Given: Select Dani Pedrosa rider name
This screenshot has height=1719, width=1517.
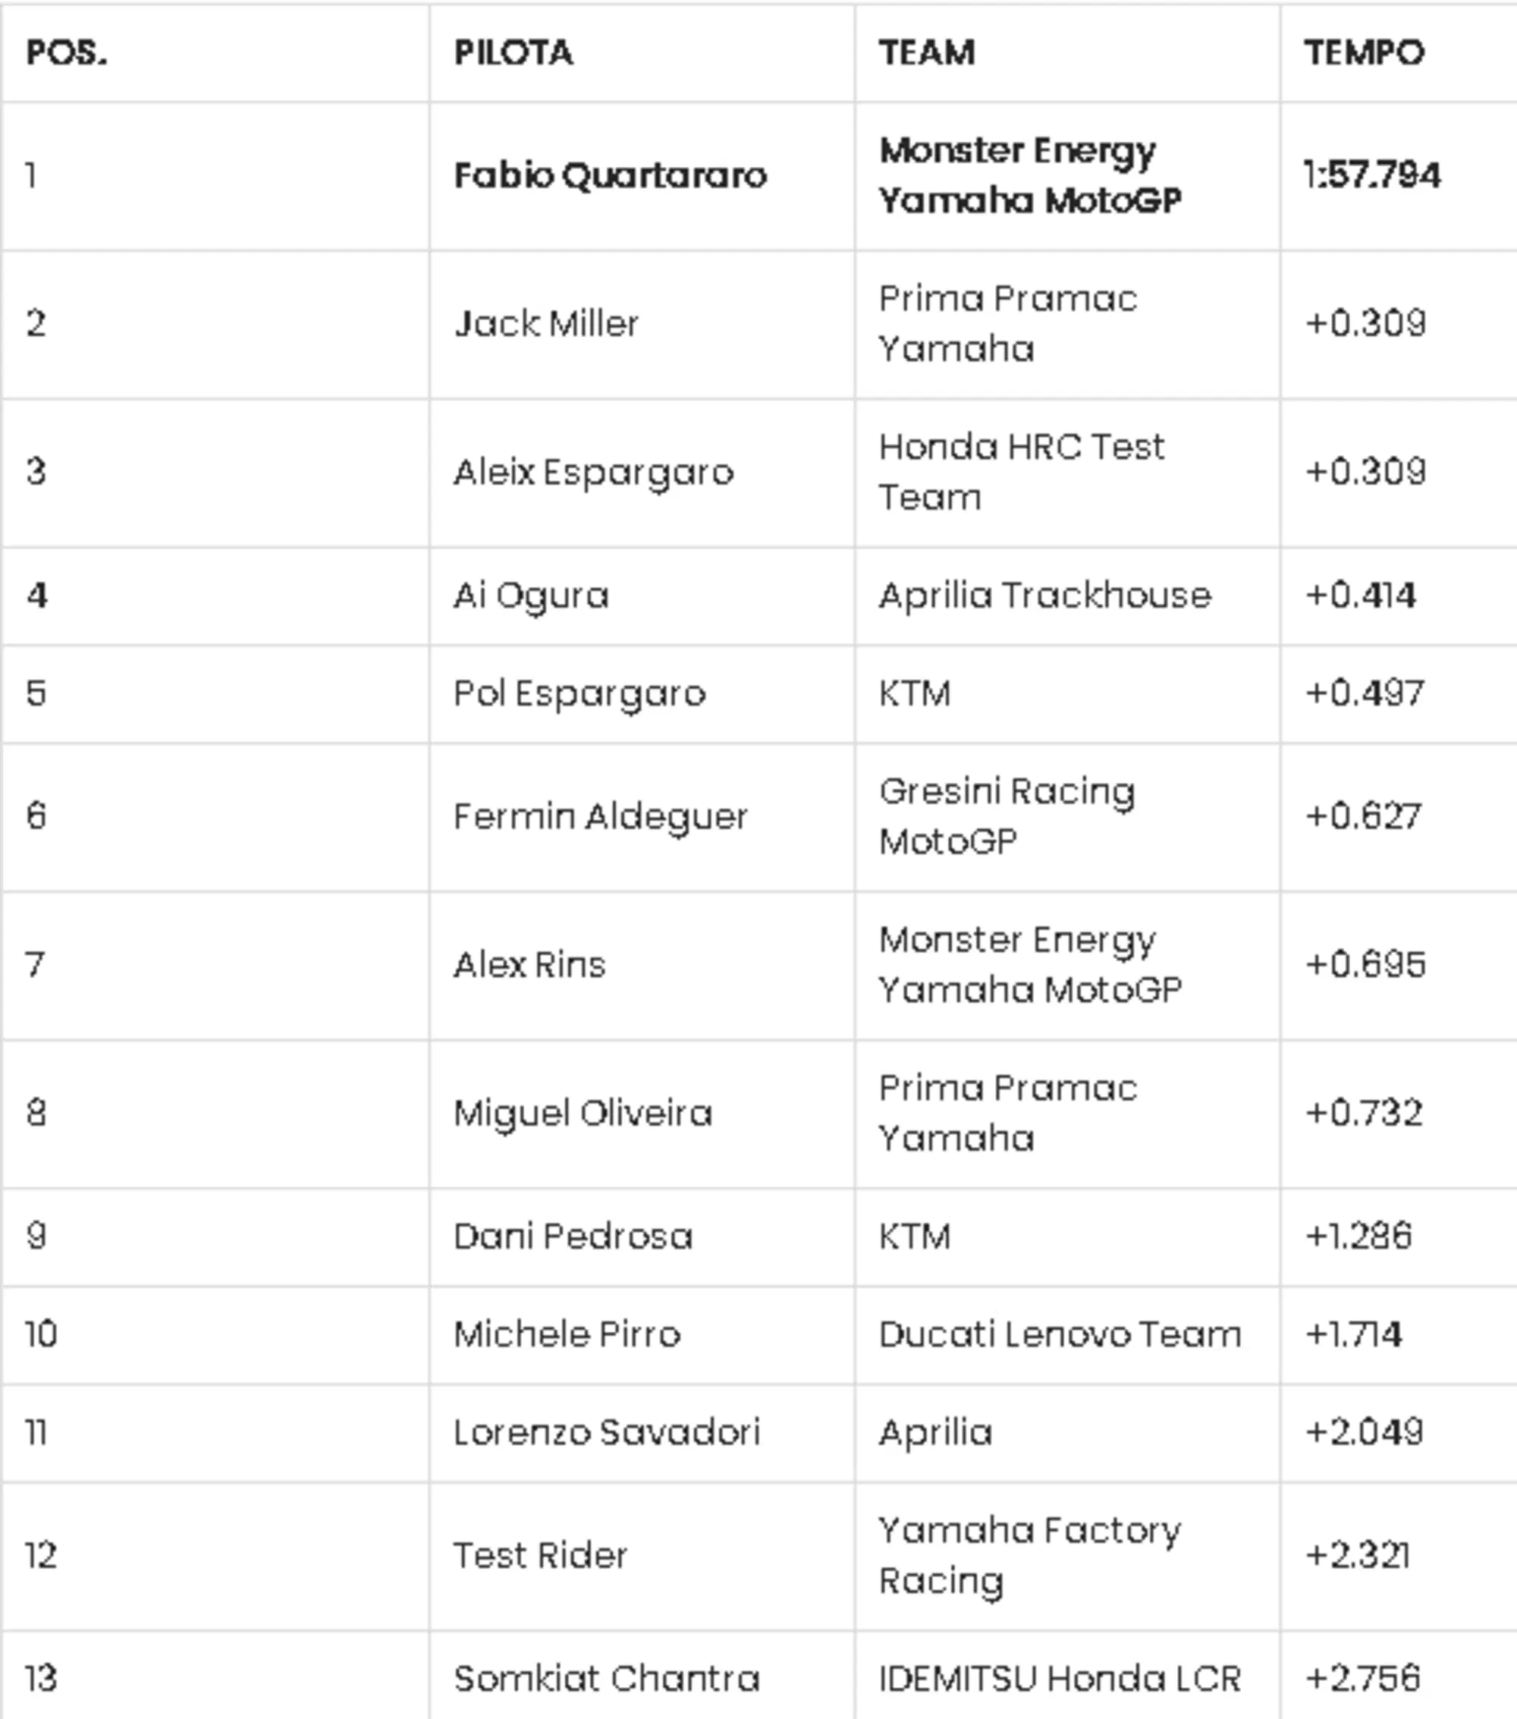Looking at the screenshot, I should pos(573,1237).
